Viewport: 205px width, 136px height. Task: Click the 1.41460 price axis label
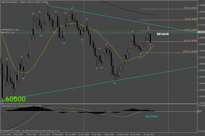[201, 83]
